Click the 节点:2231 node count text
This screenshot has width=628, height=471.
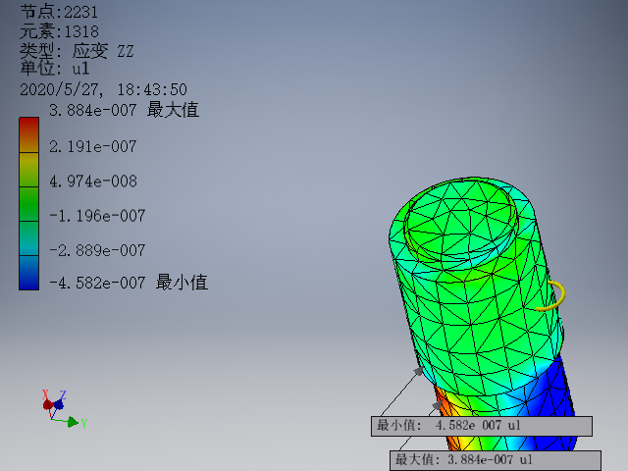[x=59, y=12]
